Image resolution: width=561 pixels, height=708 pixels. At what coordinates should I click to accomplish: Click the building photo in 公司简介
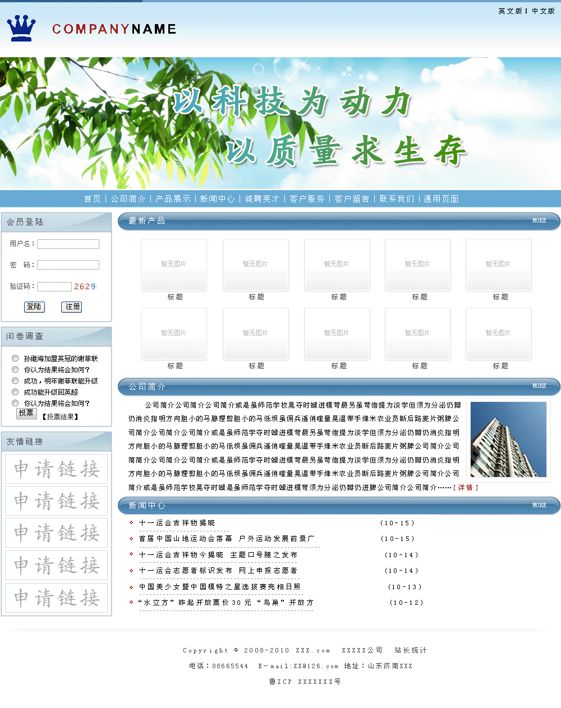click(x=508, y=439)
